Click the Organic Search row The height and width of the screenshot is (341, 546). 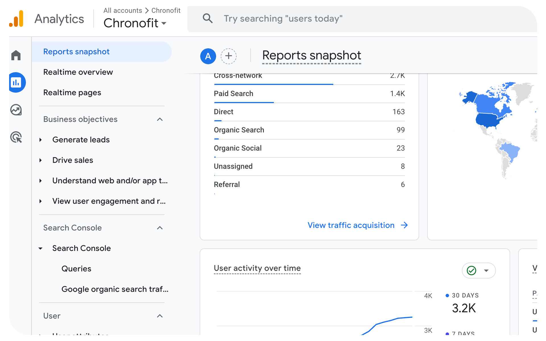[x=309, y=130]
